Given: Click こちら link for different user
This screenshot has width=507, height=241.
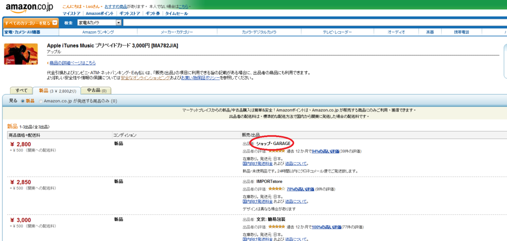Looking at the screenshot, I should pyautogui.click(x=183, y=6).
